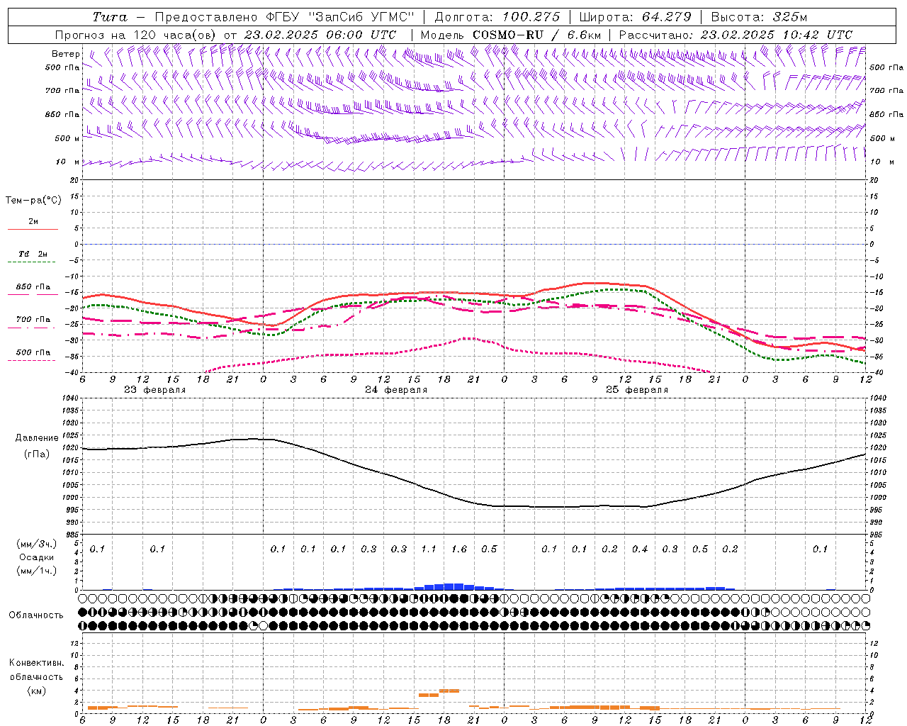907x726 pixels.
Task: Click the "1.1" precipitation amount value
Action: (x=429, y=549)
